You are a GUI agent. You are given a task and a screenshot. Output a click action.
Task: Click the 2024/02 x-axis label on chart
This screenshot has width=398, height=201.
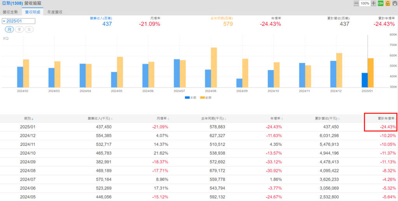[23, 91]
